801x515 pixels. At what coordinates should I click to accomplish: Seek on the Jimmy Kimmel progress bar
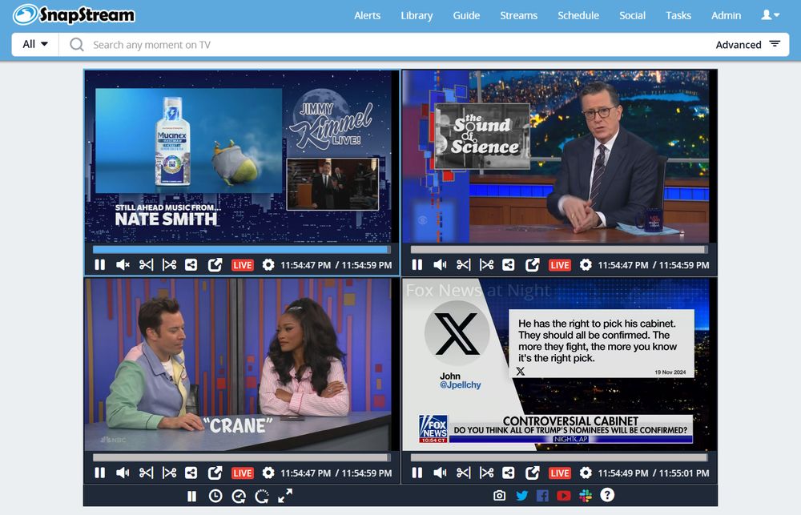[x=242, y=250]
